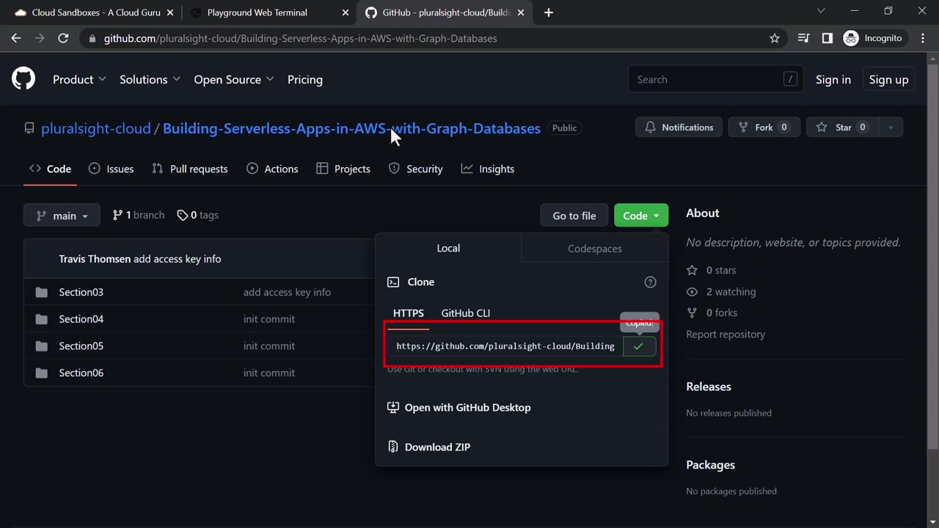
Task: Open the Section03 folder
Action: point(81,292)
